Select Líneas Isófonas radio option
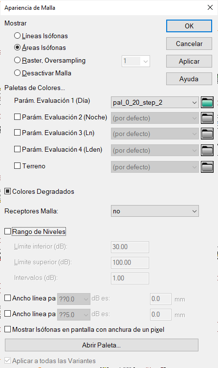Viewport: 218px width, 368px height. (x=17, y=36)
